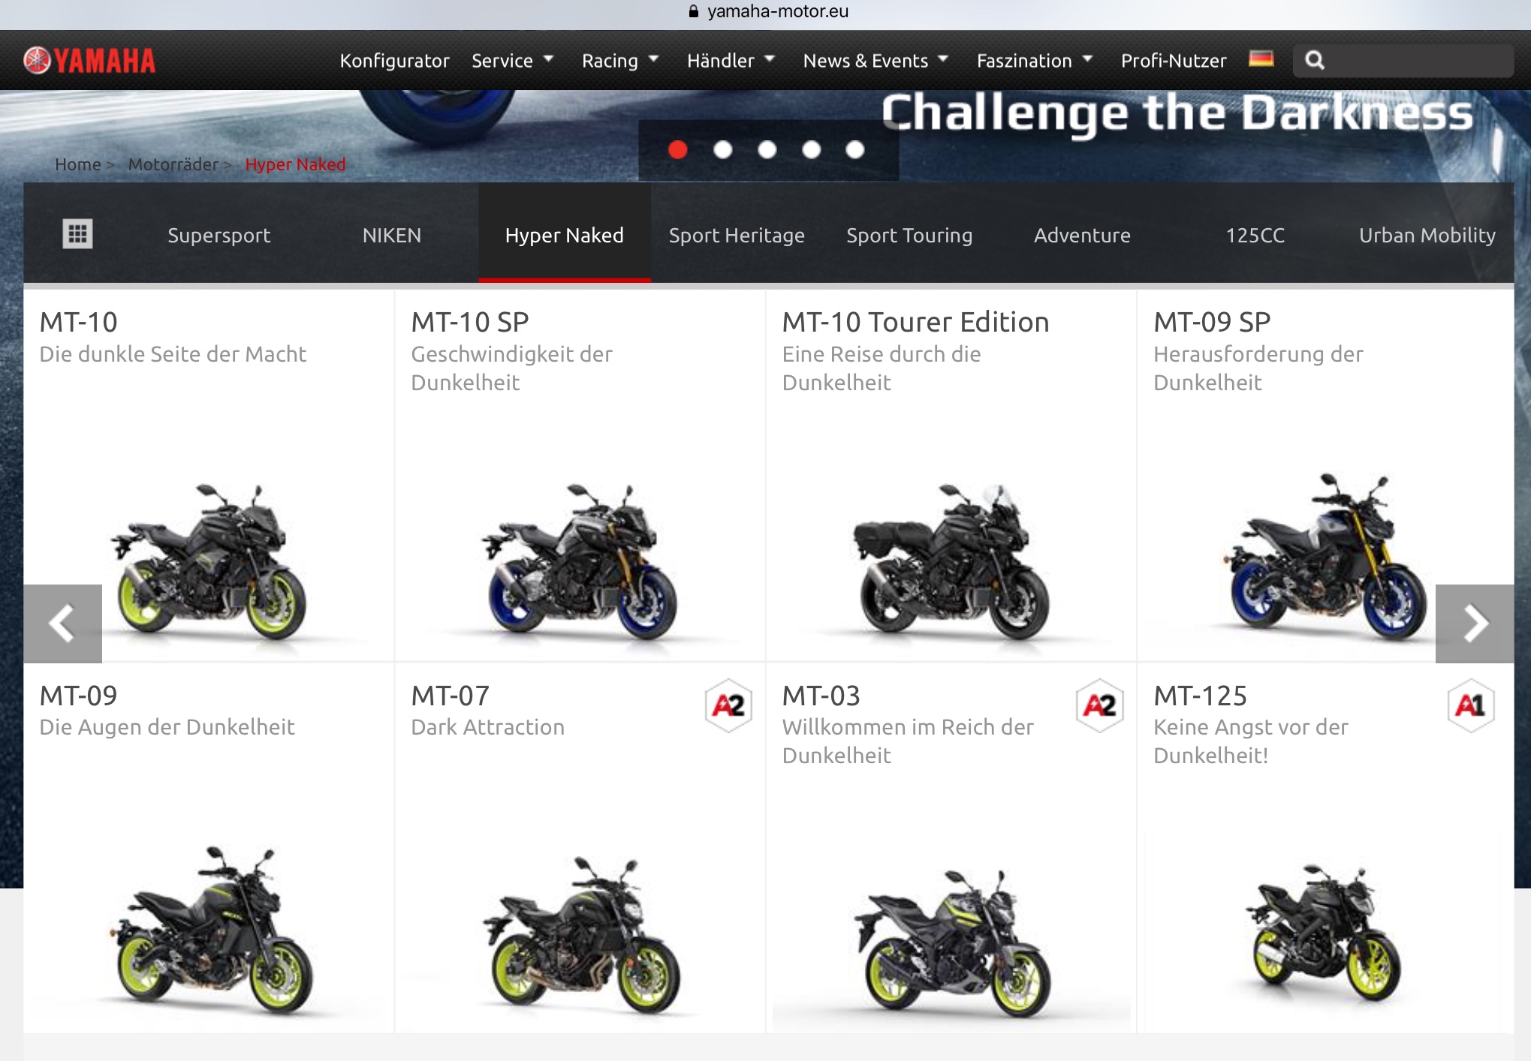Click the MT-125 motorcycle image
This screenshot has height=1061, width=1531.
click(x=1323, y=934)
